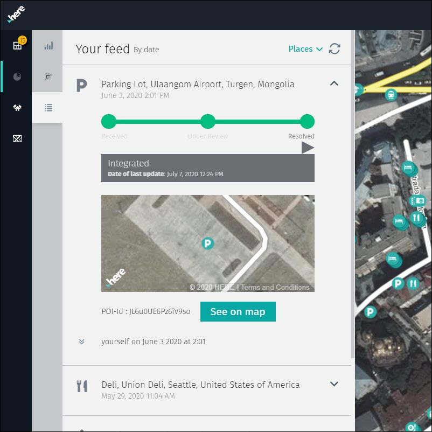Click the 'yourself on June 3 2020 at 2:01' text
Image resolution: width=432 pixels, height=432 pixels.
tap(153, 342)
